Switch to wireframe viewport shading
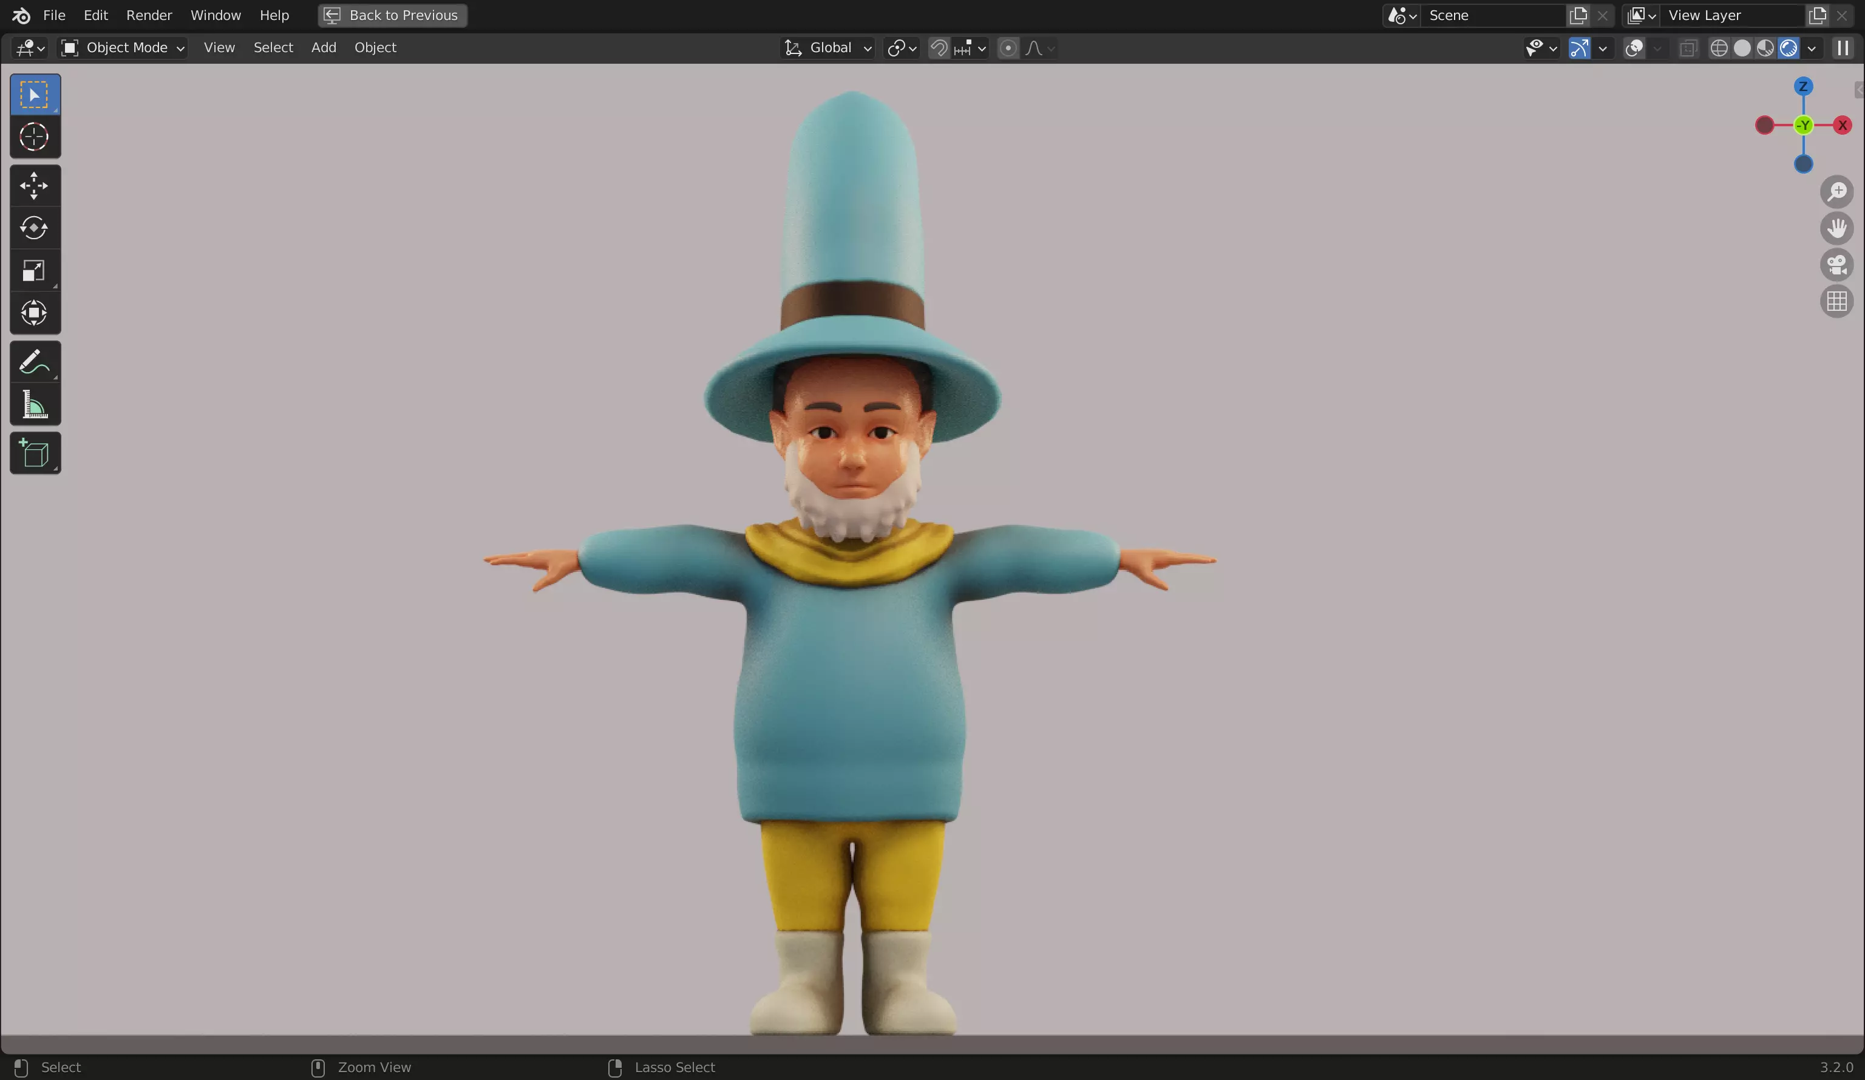The width and height of the screenshot is (1865, 1080). (1719, 48)
